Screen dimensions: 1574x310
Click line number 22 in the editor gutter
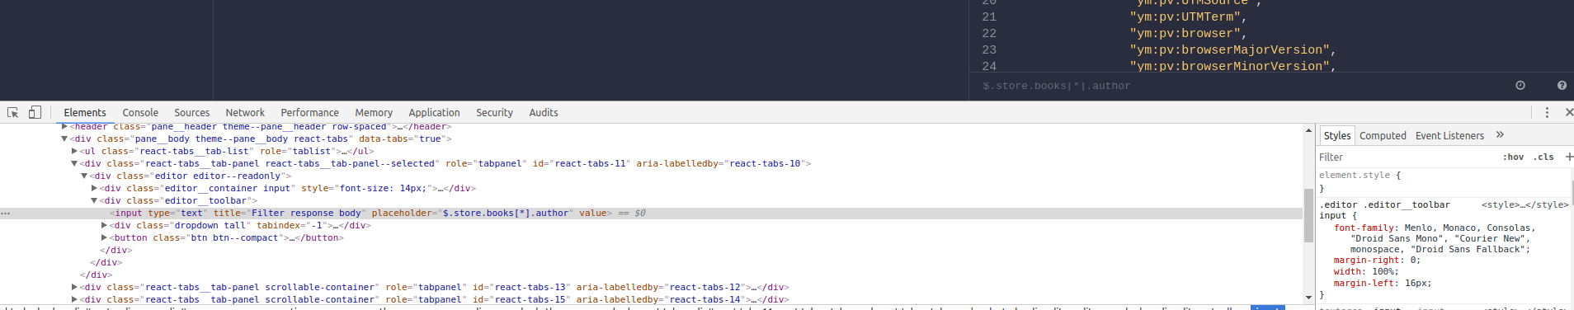point(989,34)
